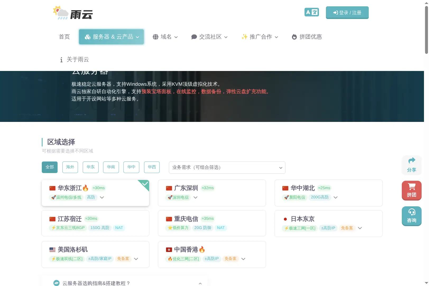Select the 全部 region filter
The image size is (429, 286).
50,167
